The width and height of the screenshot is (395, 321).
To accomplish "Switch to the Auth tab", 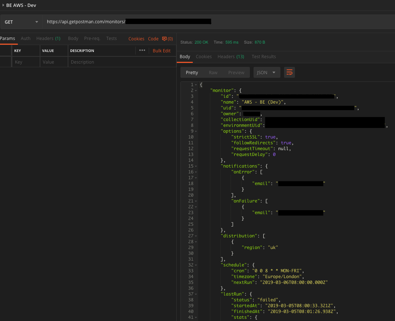I will click(25, 38).
